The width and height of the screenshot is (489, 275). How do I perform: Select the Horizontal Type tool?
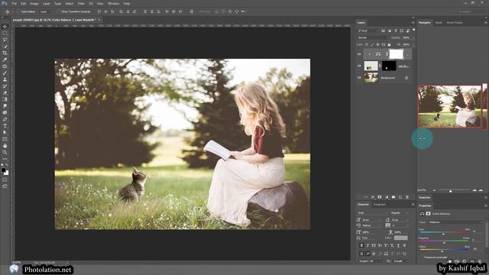click(x=5, y=126)
